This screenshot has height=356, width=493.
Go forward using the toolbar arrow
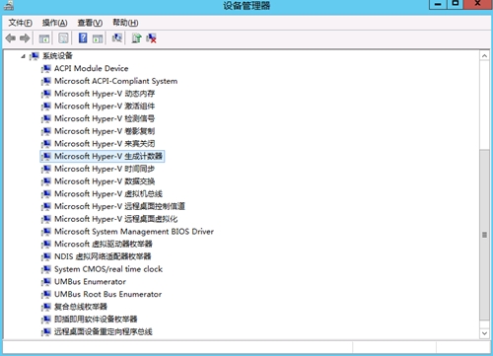(25, 38)
